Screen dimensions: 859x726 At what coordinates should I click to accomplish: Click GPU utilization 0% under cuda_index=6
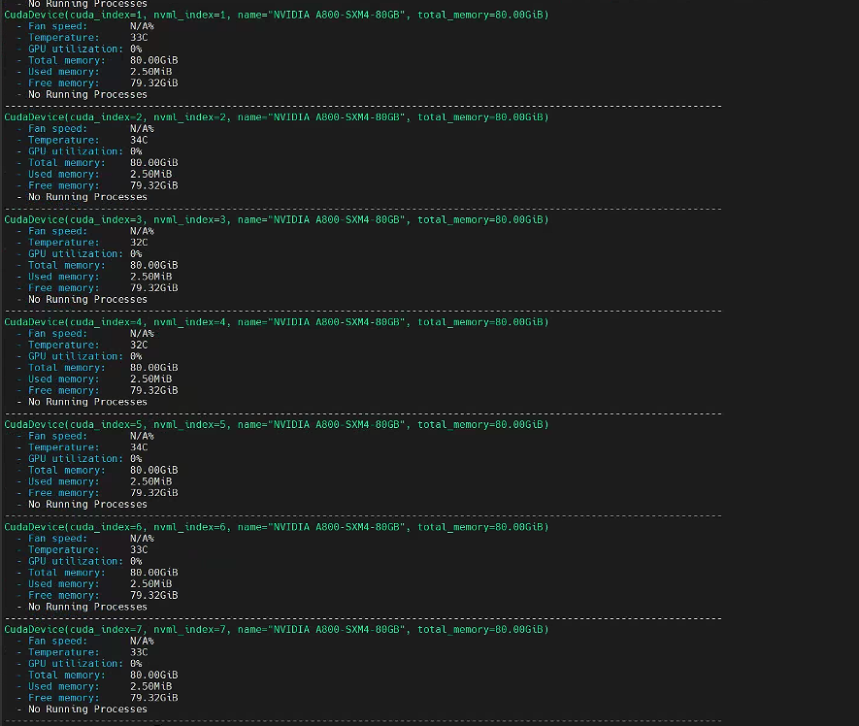point(84,562)
